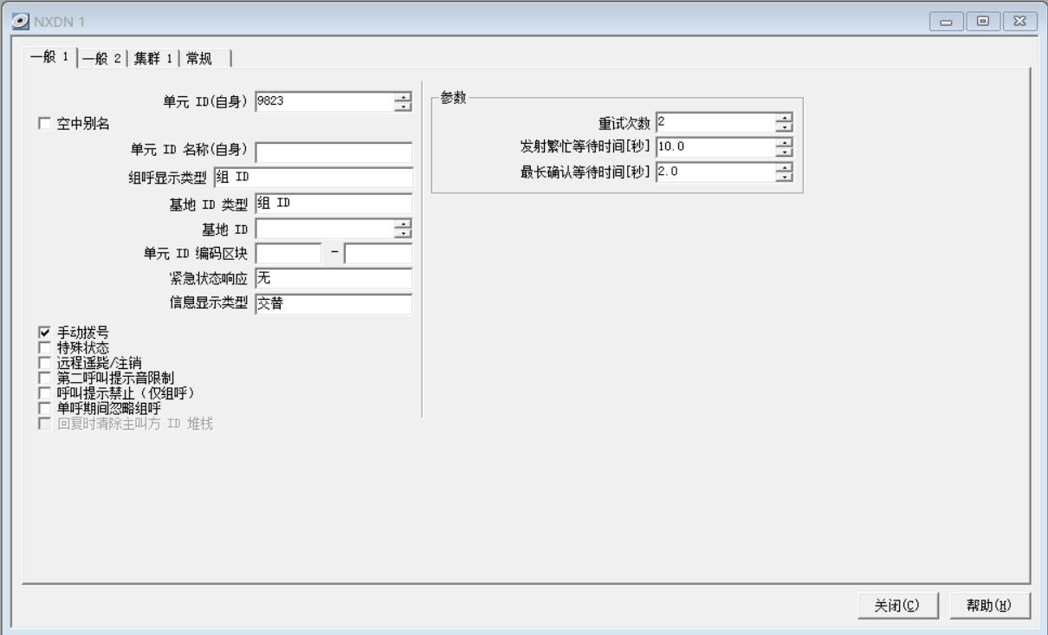Toggle 单呼期间忽略组呼 checkbox
The width and height of the screenshot is (1048, 635).
click(45, 408)
